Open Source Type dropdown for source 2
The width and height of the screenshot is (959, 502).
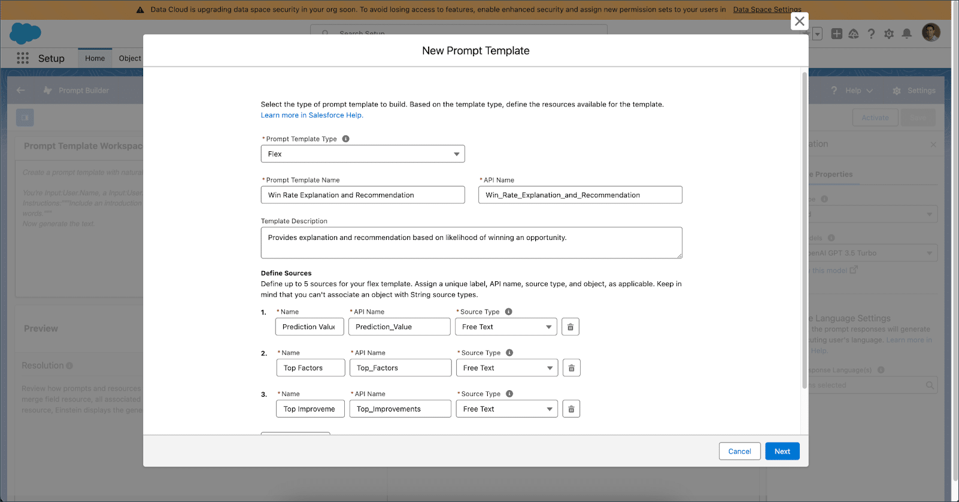[x=507, y=368]
